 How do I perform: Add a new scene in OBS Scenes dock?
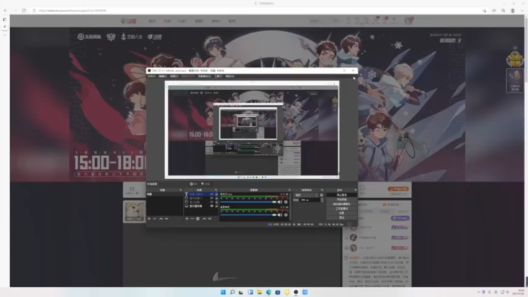(149, 219)
